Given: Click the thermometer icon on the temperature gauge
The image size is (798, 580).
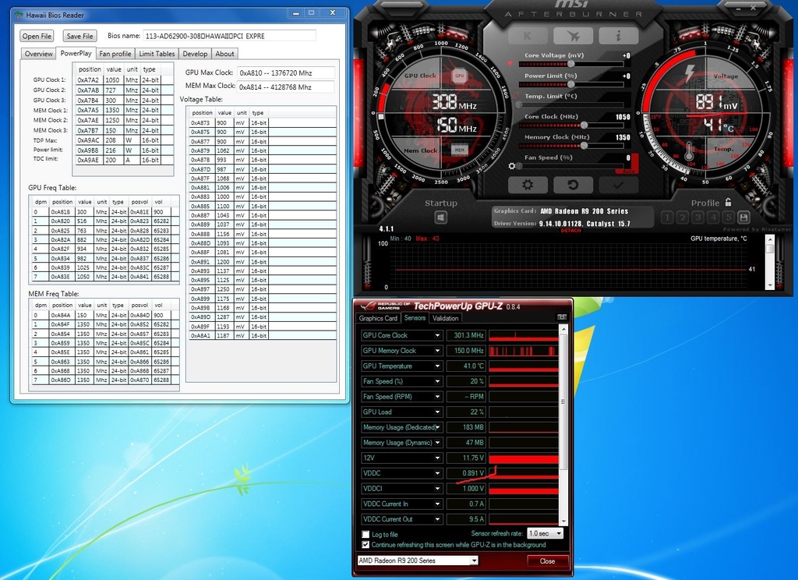Looking at the screenshot, I should click(x=689, y=151).
